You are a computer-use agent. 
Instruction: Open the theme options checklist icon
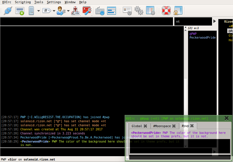tap(150, 11)
